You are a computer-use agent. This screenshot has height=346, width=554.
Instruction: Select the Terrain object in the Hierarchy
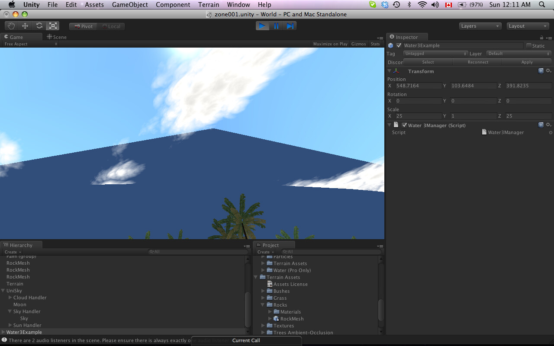pos(15,283)
